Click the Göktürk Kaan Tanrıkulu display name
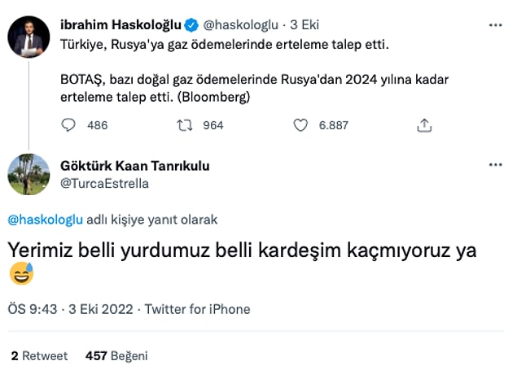The width and height of the screenshot is (517, 374). point(135,166)
